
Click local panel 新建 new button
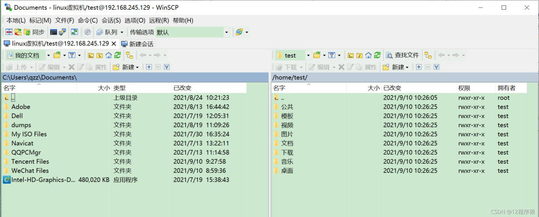(126, 67)
